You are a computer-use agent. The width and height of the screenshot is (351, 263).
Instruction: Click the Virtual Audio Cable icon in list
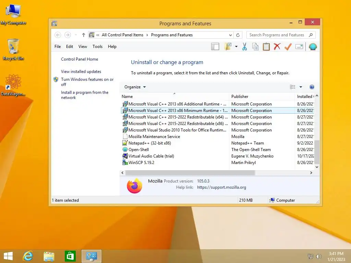coord(125,156)
